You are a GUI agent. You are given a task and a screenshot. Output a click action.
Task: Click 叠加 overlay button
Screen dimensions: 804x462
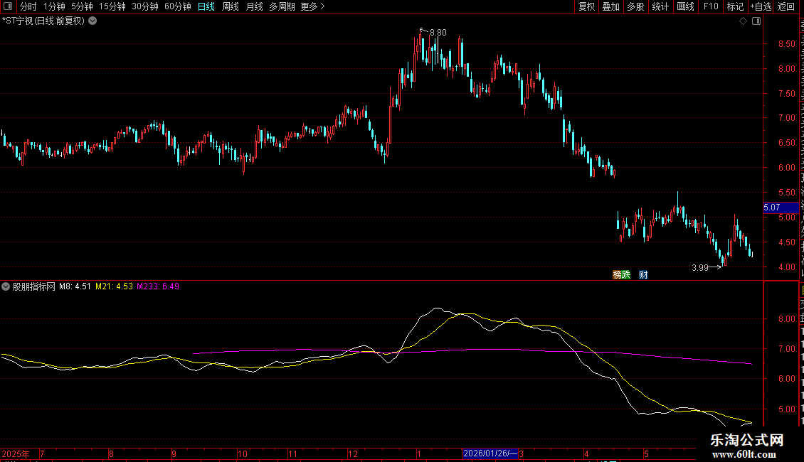pos(610,6)
